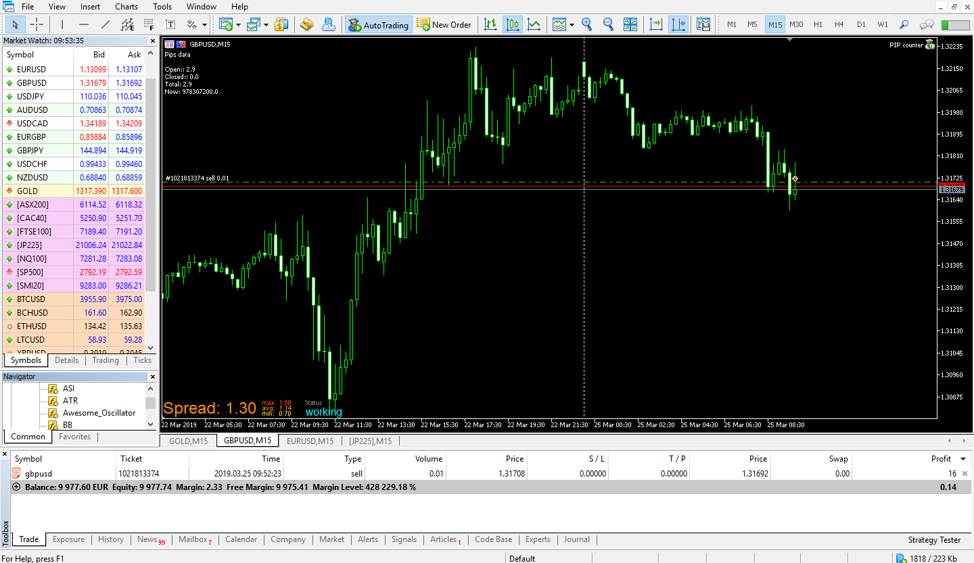Open Strategy Tester tab
Image resolution: width=974 pixels, height=563 pixels.
point(934,539)
